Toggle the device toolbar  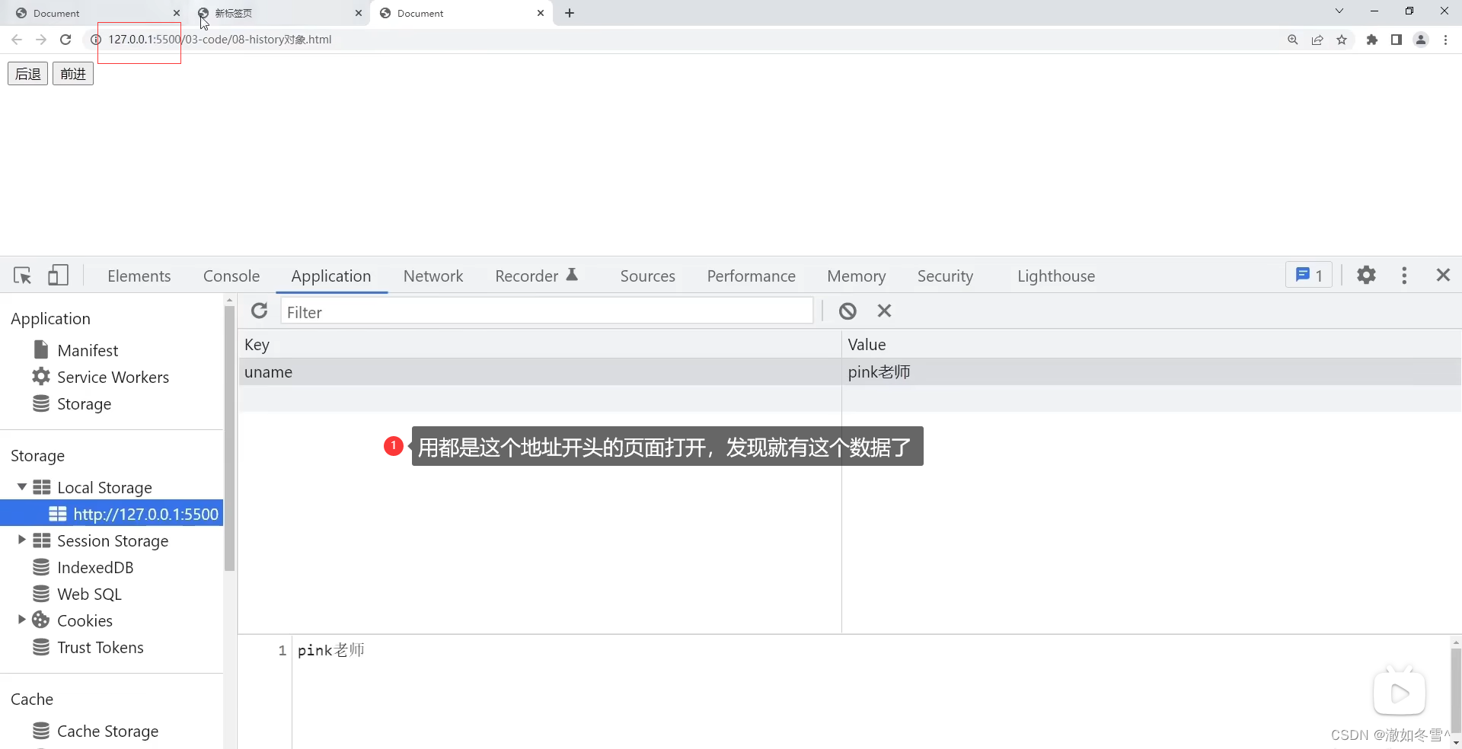pyautogui.click(x=58, y=276)
